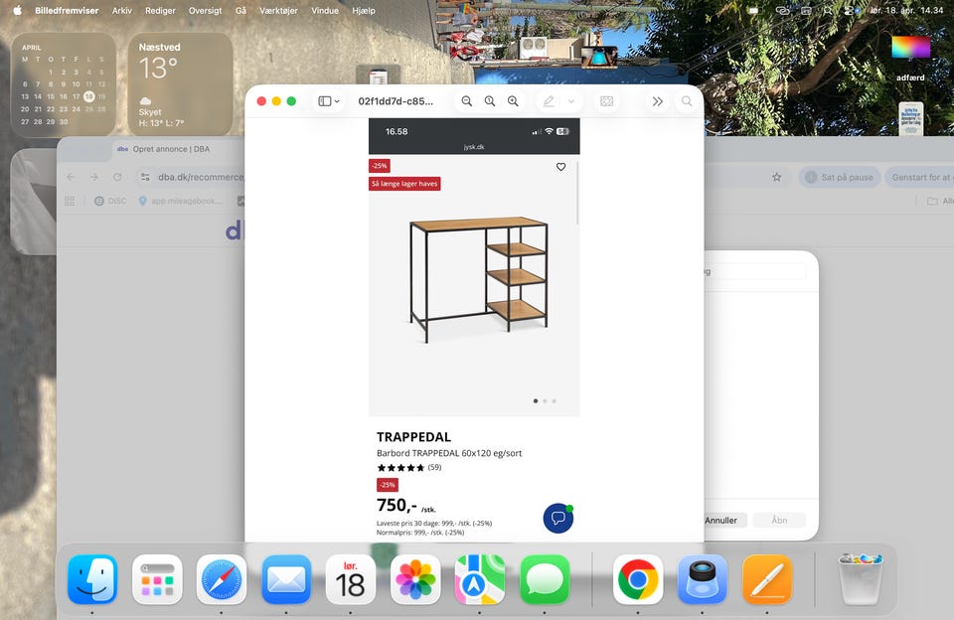
Task: Open Pages from the Dock
Action: coord(766,579)
